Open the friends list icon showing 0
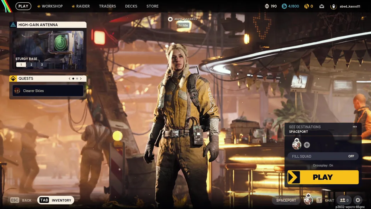Screen dimensions: 371x209 pos(344,200)
